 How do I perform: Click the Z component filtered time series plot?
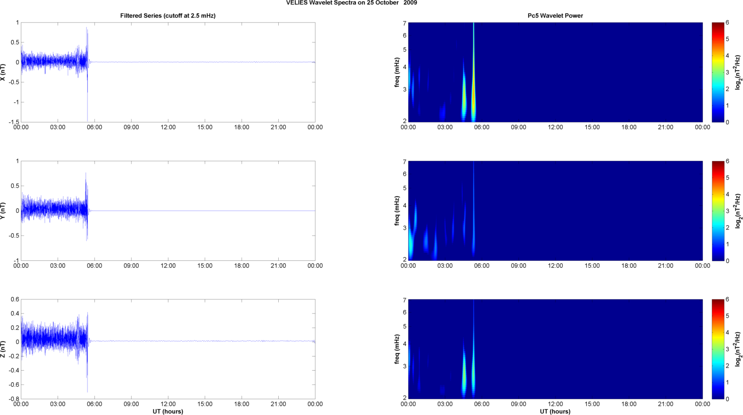tap(168, 349)
